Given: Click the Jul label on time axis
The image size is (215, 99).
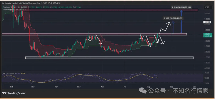Looking at the screenshot, I should tap(125, 87).
